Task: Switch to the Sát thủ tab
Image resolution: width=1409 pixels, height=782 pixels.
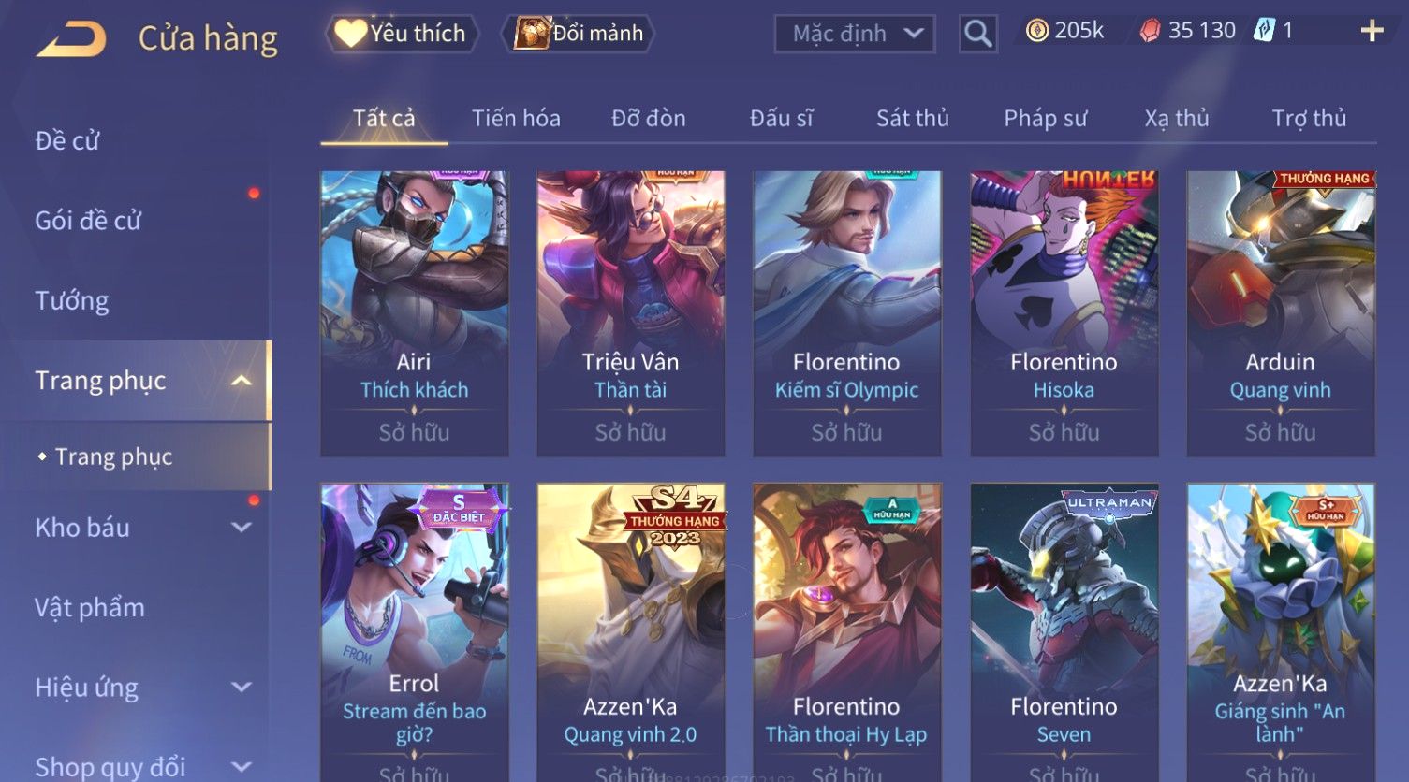Action: click(912, 118)
